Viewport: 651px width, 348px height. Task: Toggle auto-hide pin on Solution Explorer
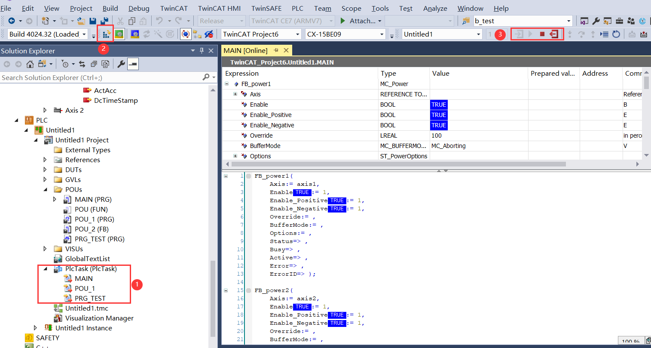pyautogui.click(x=202, y=51)
